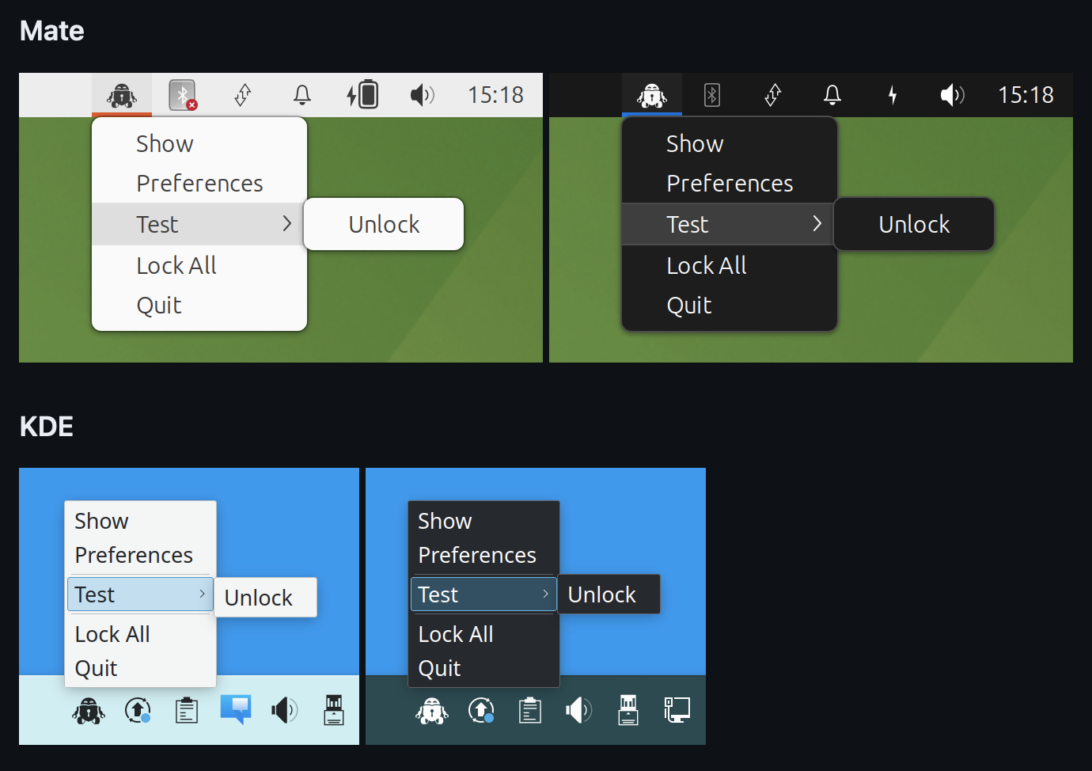
Task: Click the Bluetooth icon in dark Mate panel
Action: [x=712, y=95]
